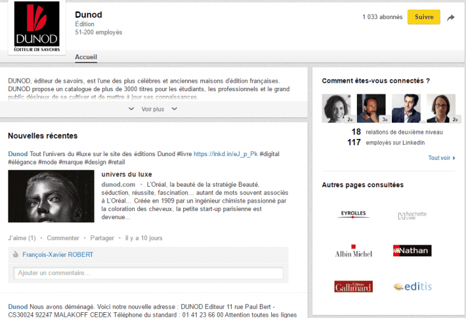Click thumbs-up icon beside François-Xavier ROBERT
This screenshot has width=466, height=318.
[15, 254]
